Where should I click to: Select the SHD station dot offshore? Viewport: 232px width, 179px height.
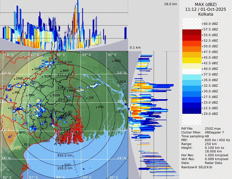(x=62, y=165)
